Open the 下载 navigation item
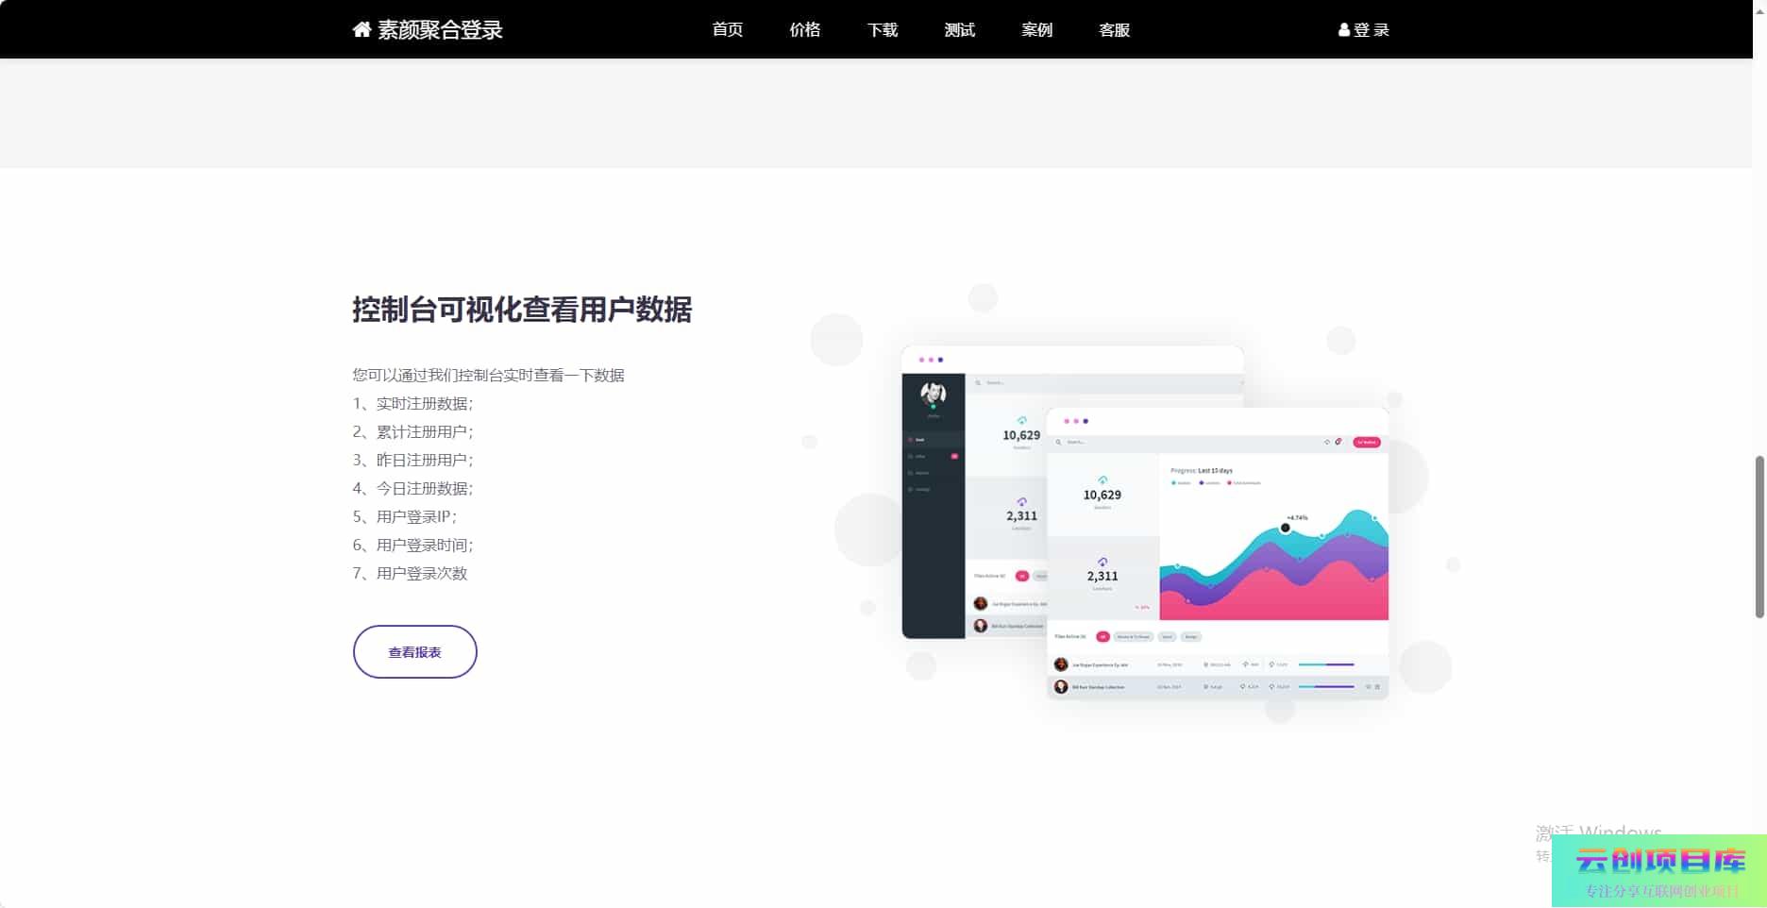The image size is (1767, 908). [x=882, y=30]
